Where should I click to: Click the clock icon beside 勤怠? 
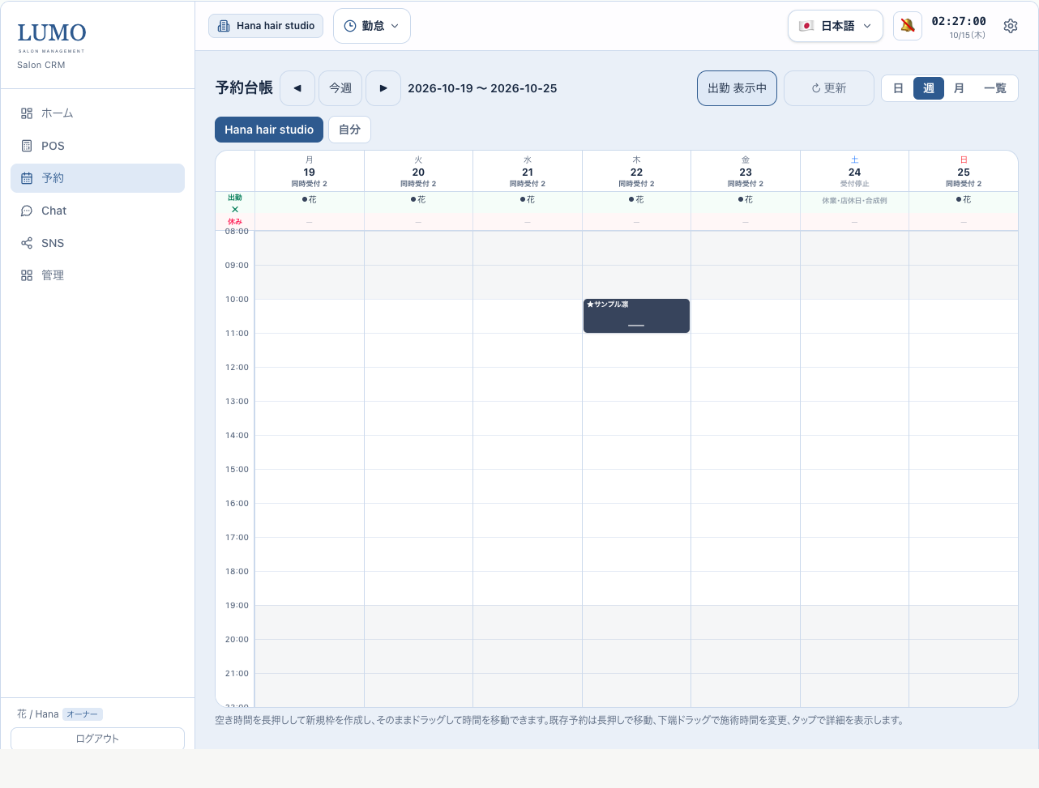[350, 26]
